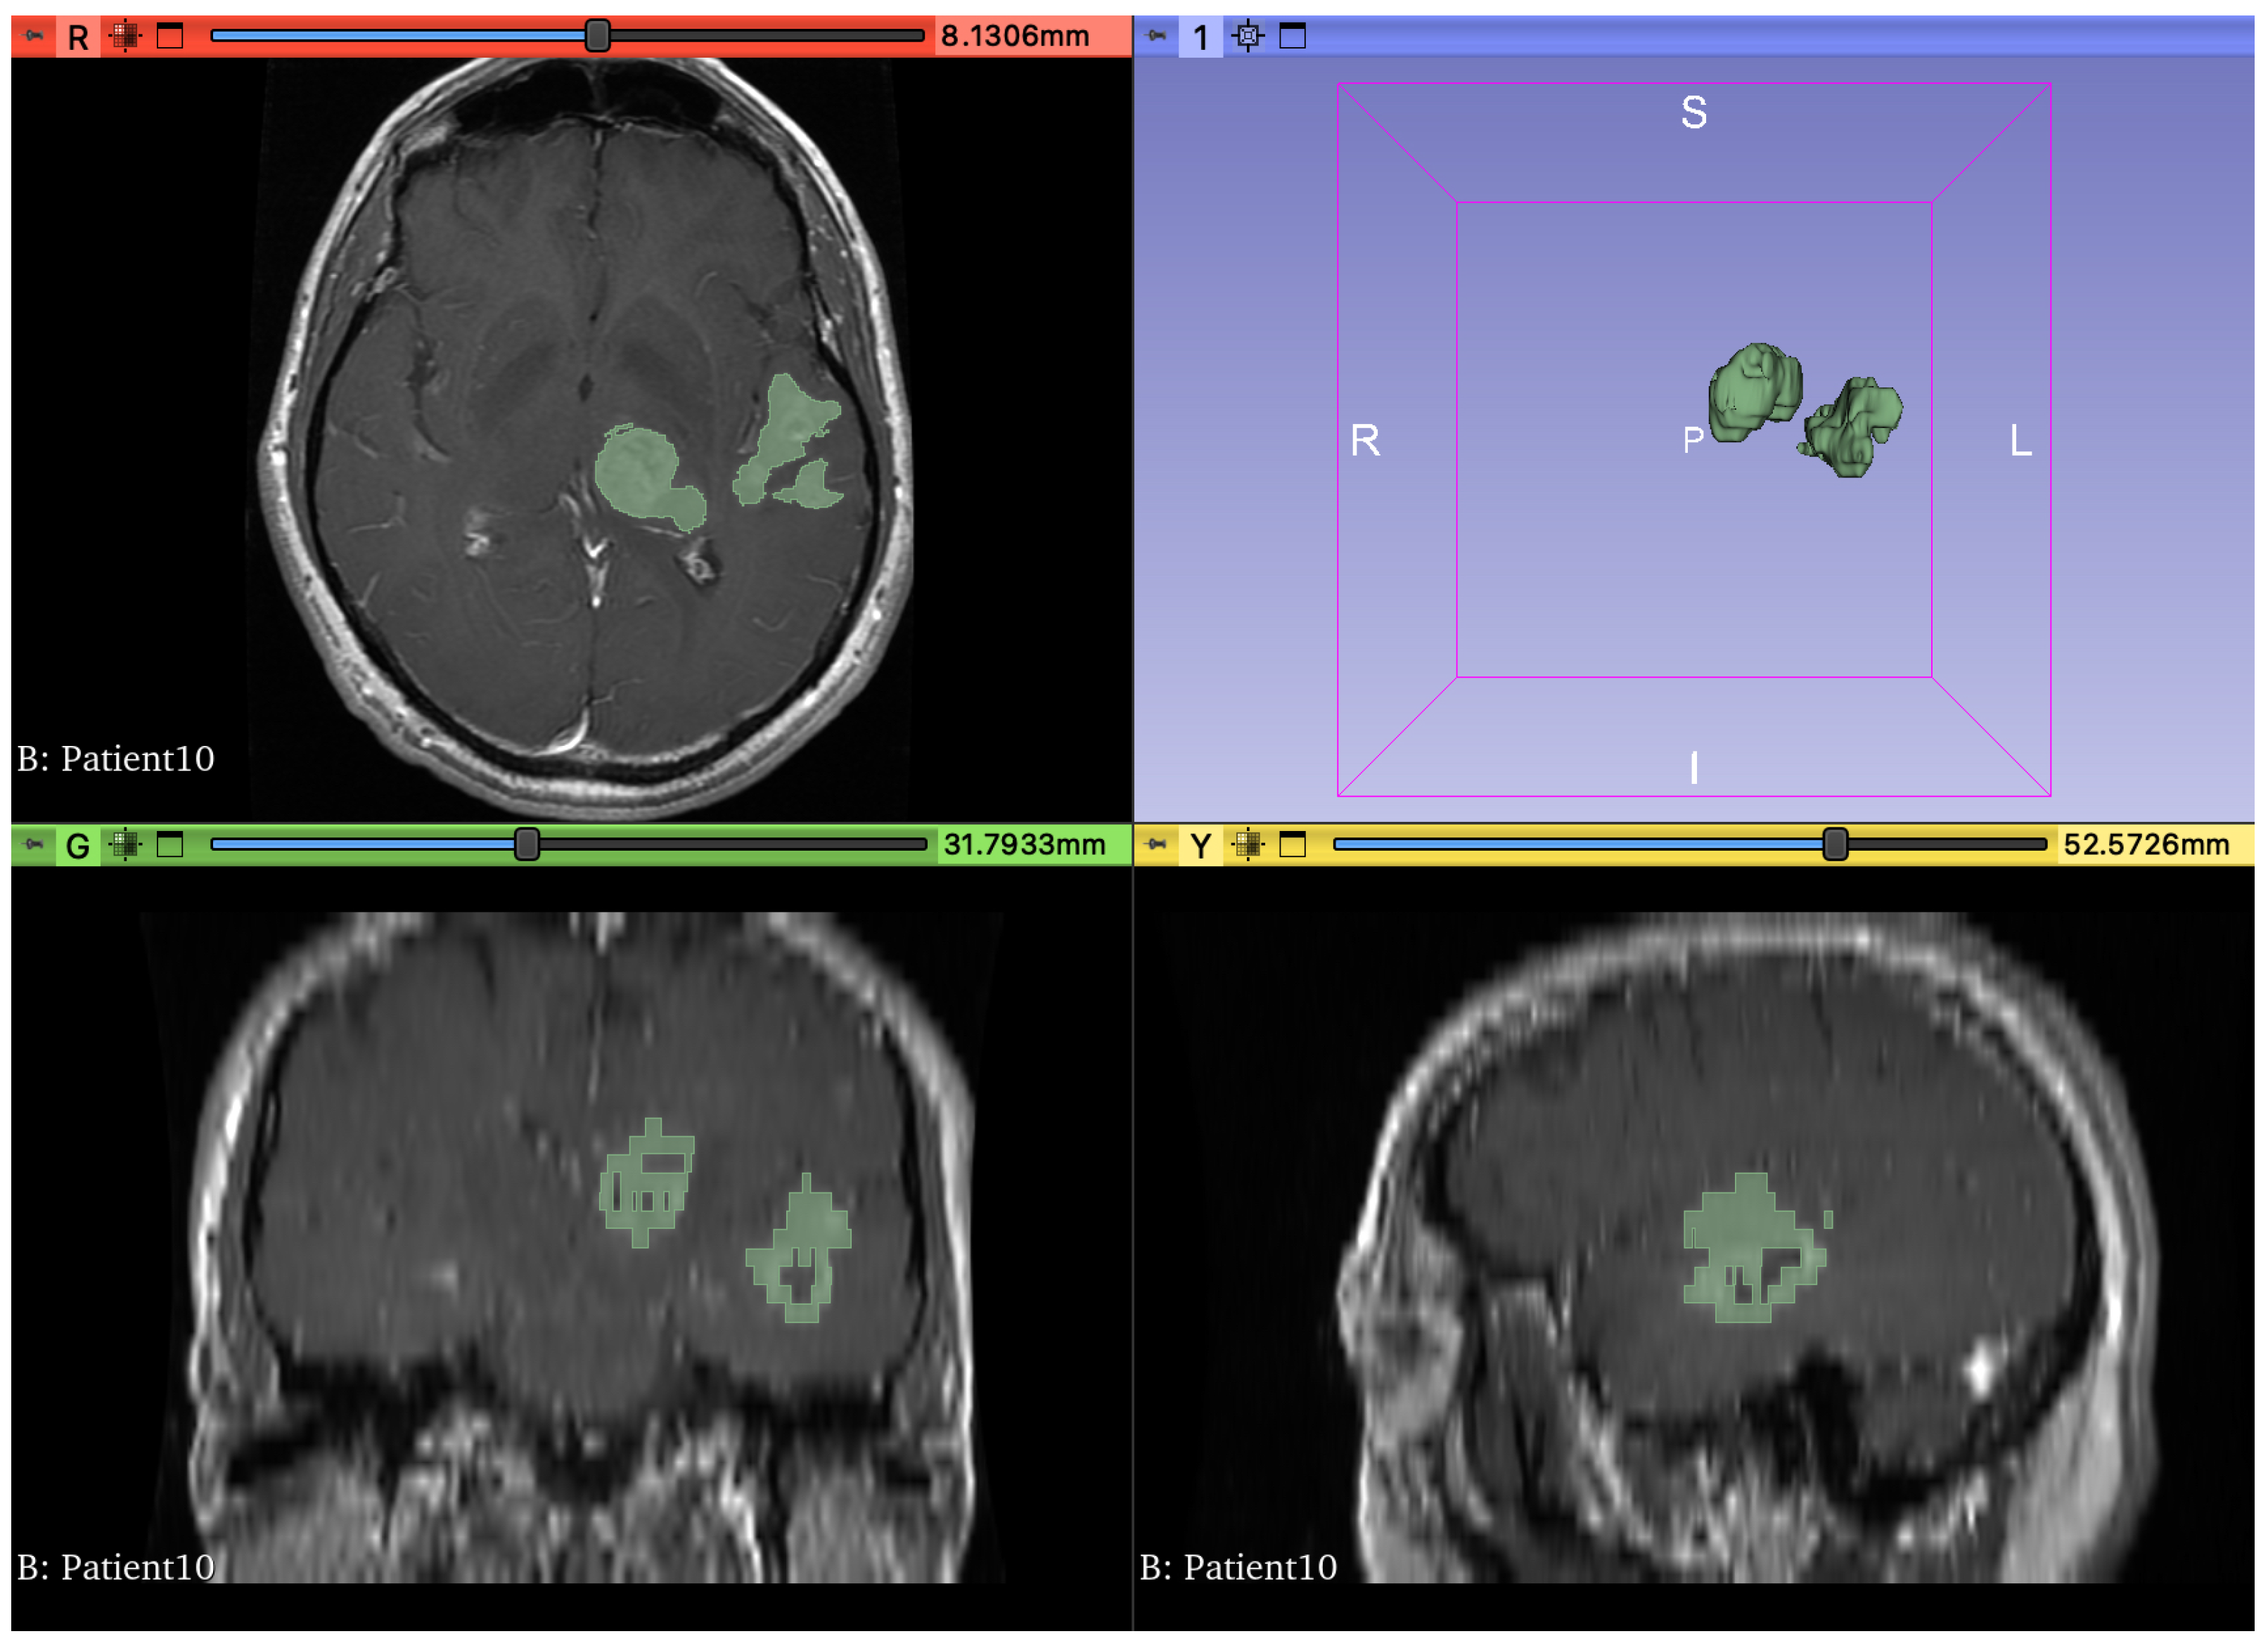The height and width of the screenshot is (1648, 2268).
Task: Reset field of view in Yellow slice
Action: point(1248,845)
